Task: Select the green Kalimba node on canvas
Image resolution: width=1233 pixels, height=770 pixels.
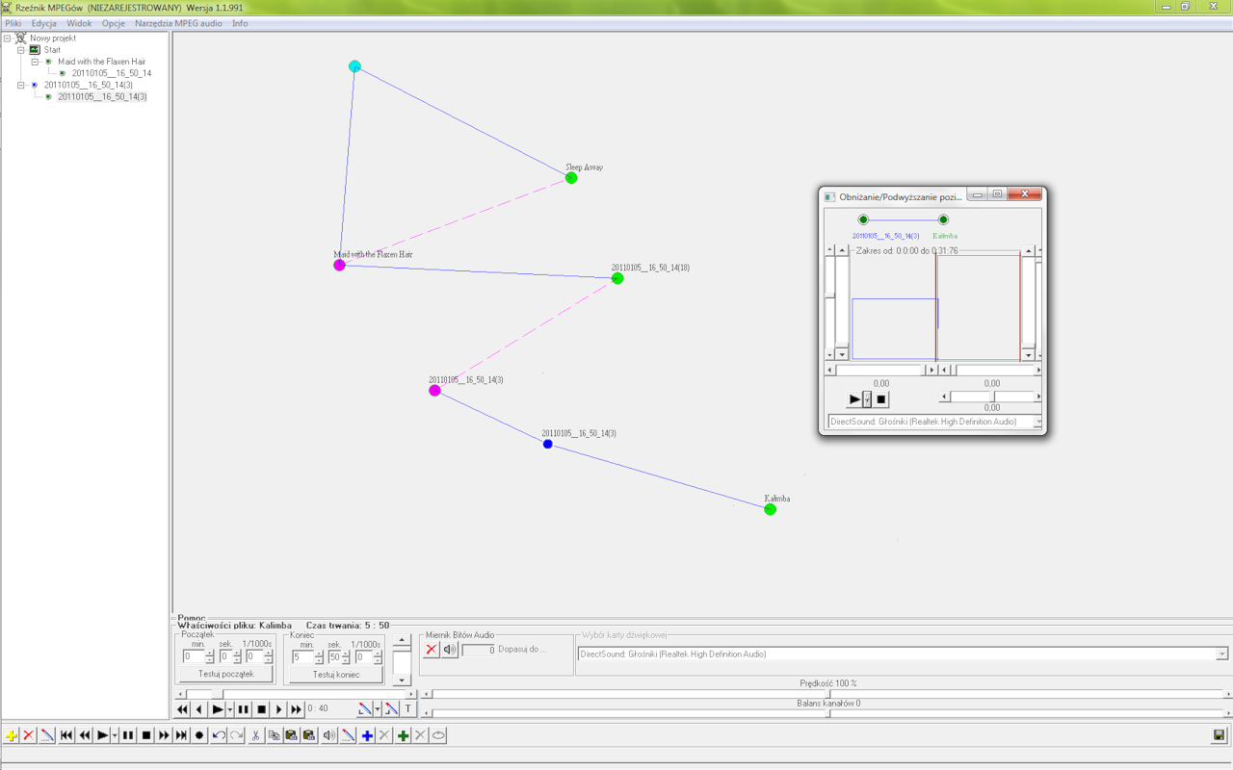Action: tap(770, 509)
